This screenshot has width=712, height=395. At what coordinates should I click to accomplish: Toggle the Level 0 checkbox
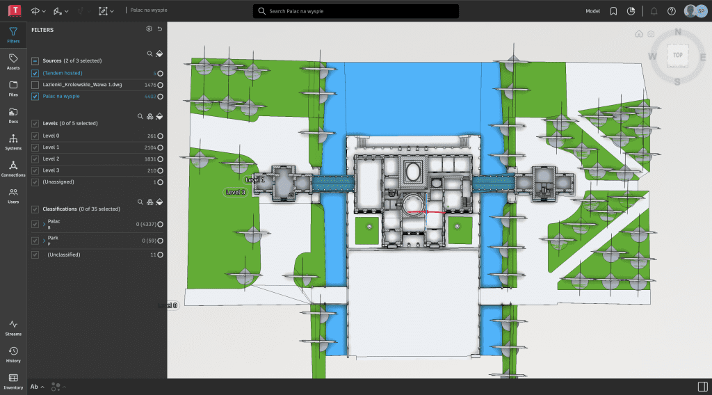click(35, 136)
